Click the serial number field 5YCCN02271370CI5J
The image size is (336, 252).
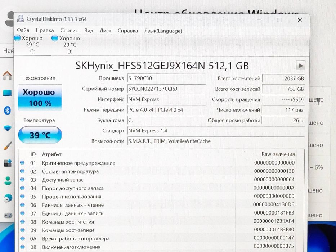click(166, 89)
